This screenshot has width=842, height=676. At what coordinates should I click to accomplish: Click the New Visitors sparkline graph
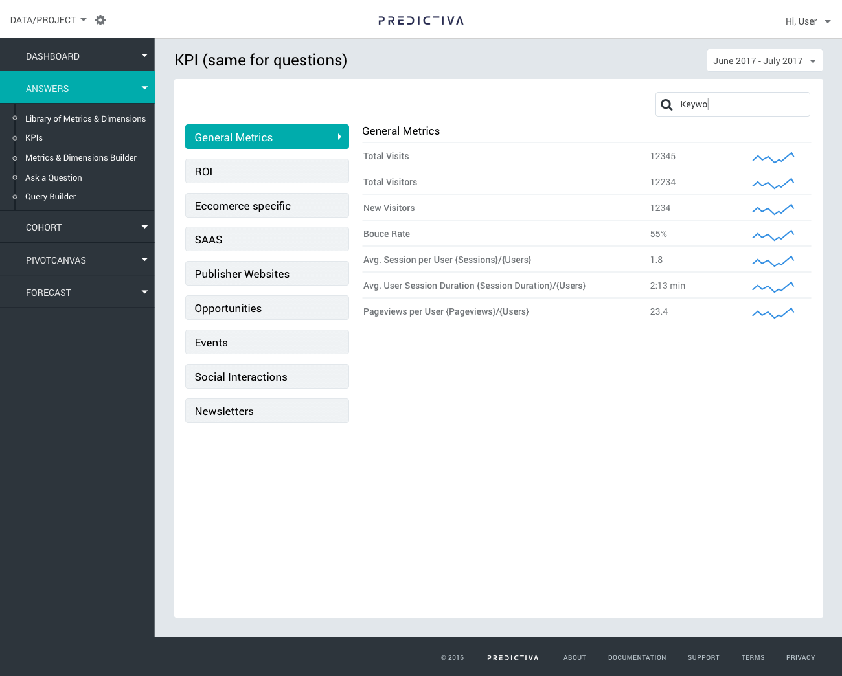coord(773,208)
